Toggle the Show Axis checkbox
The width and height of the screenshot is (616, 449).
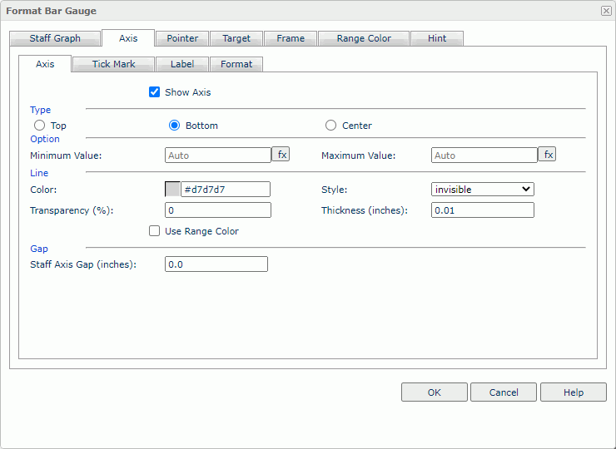(x=154, y=92)
